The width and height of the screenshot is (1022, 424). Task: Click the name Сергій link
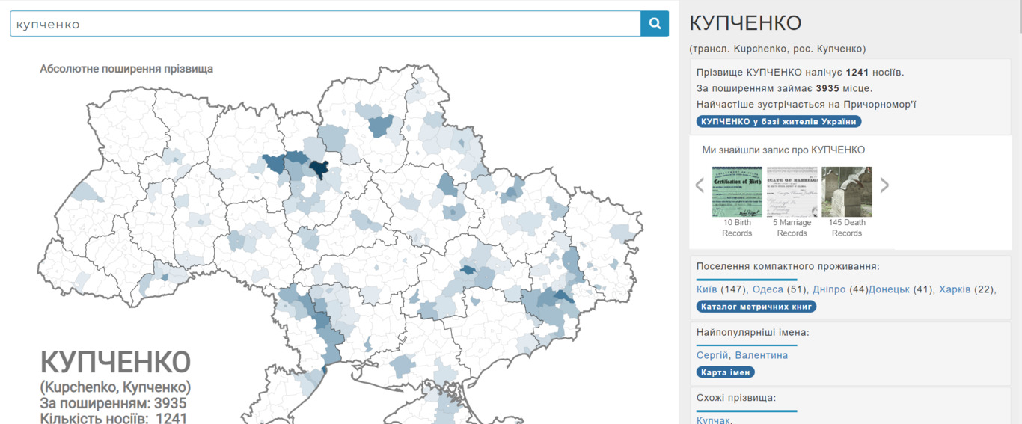coord(712,355)
